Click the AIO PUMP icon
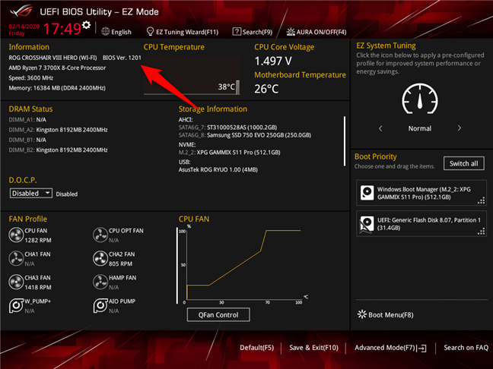This screenshot has width=493, height=369. (100, 306)
